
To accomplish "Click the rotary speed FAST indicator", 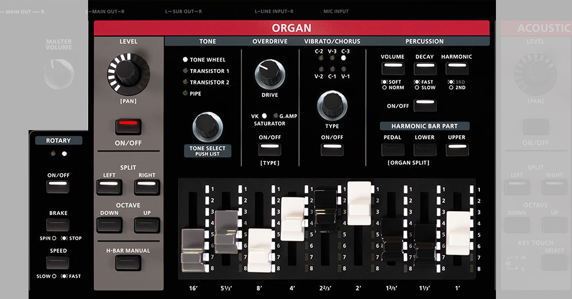I will 64,276.
